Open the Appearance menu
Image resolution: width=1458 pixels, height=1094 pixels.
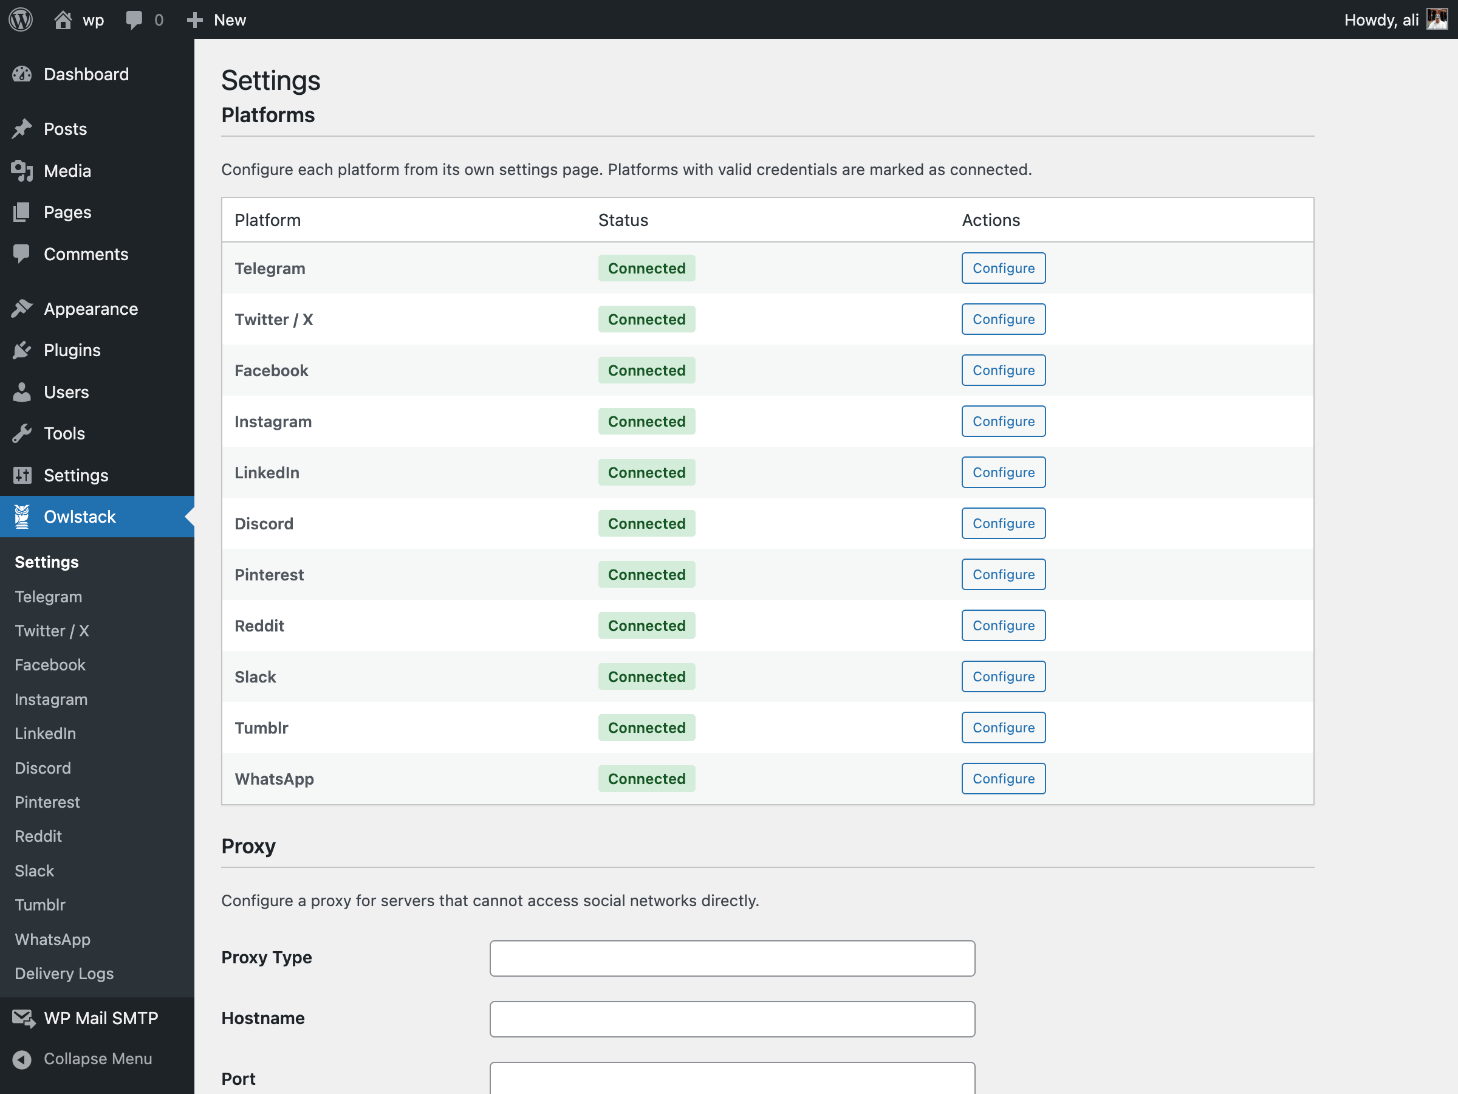tap(91, 309)
